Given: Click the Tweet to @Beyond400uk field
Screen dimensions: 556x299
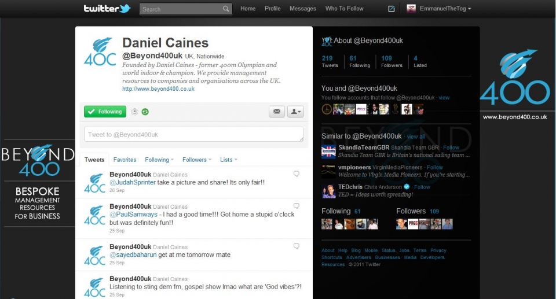Looking at the screenshot, I should pyautogui.click(x=194, y=134).
